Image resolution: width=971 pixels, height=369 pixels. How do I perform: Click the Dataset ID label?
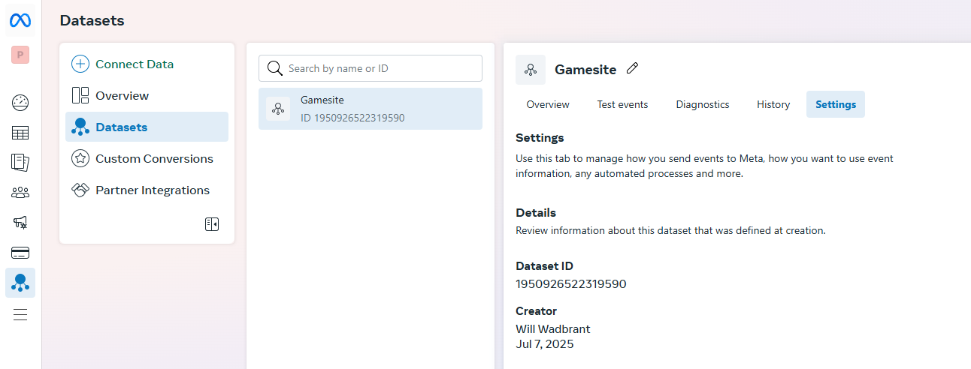tap(544, 265)
